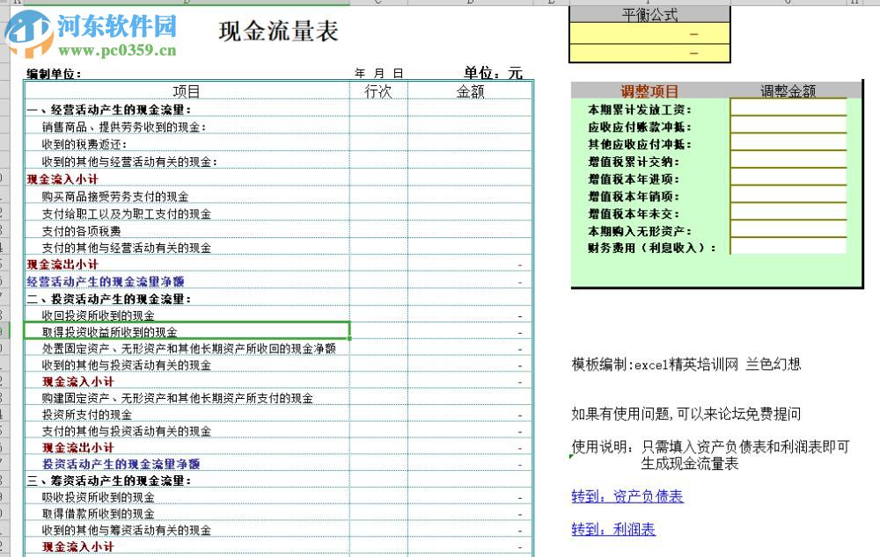The height and width of the screenshot is (557, 880).
Task: Click the yellow 平衡公式 result cell
Action: [x=649, y=33]
